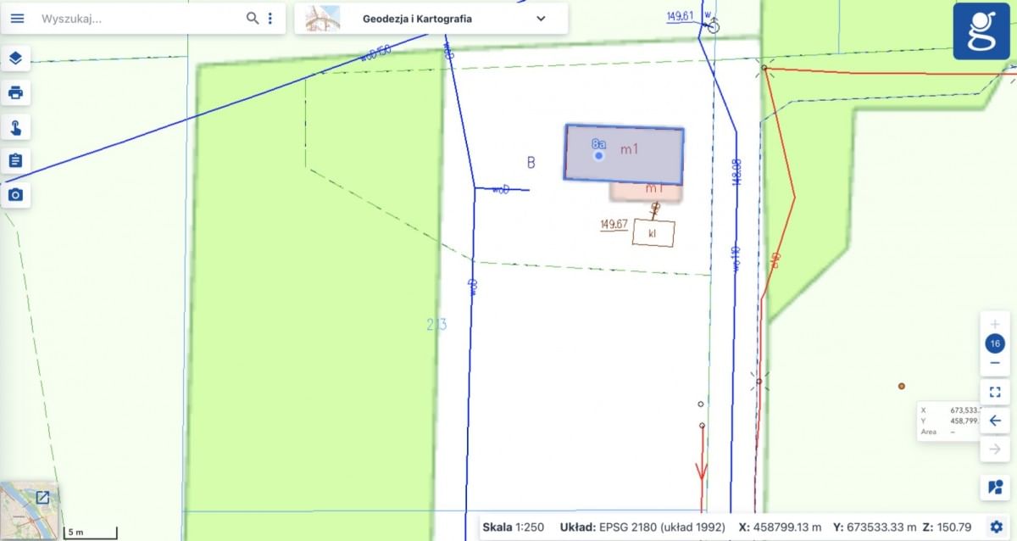
Task: Go back to previous map extent
Action: pos(995,420)
